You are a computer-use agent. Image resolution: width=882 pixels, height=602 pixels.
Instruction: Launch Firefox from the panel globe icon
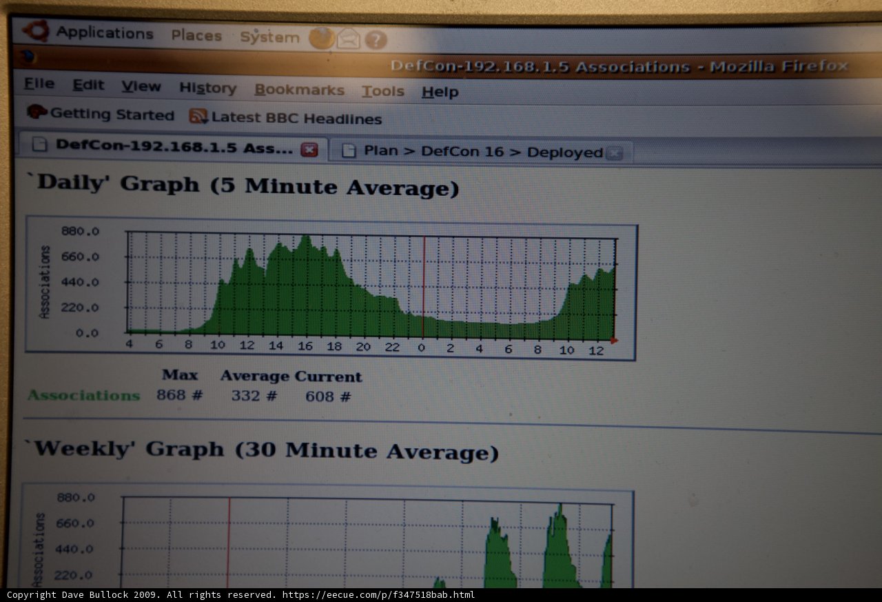point(321,38)
